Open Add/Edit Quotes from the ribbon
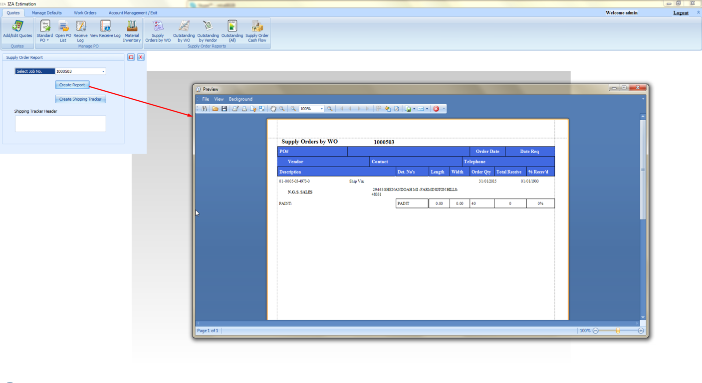 (17, 29)
